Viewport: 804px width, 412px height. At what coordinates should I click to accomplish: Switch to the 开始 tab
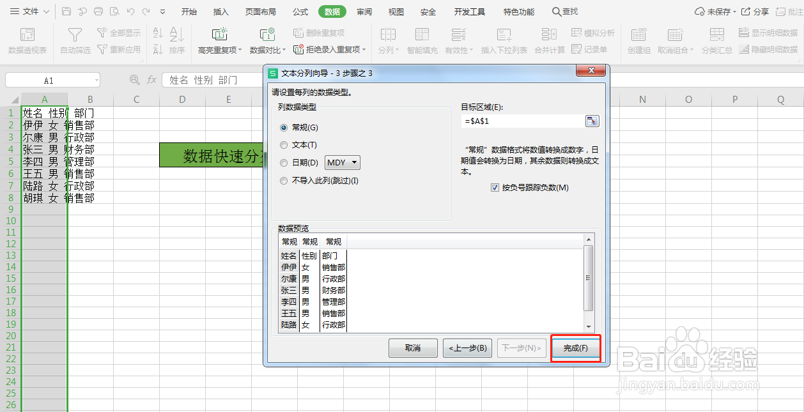click(189, 11)
